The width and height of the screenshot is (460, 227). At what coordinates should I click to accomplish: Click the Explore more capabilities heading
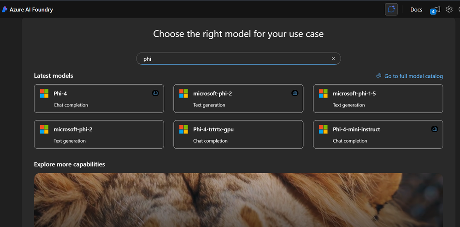click(x=69, y=164)
